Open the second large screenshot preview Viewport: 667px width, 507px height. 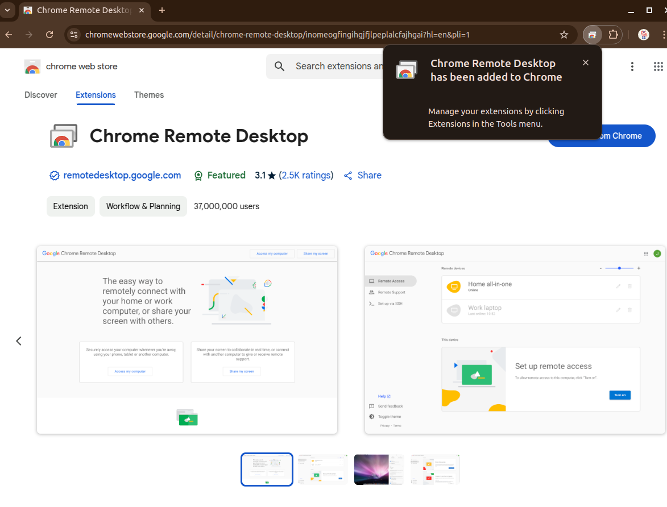point(515,340)
